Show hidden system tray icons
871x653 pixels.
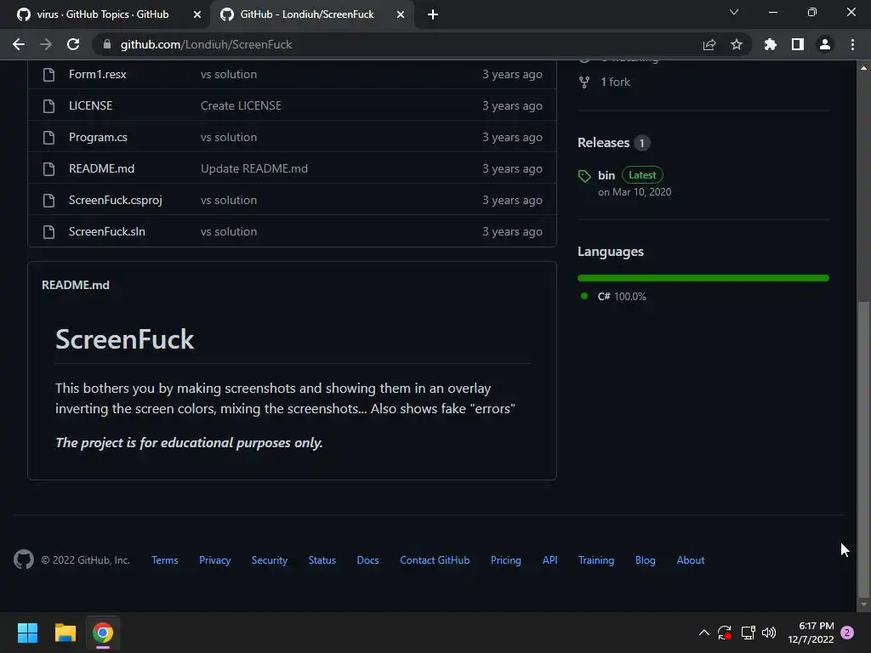tap(703, 633)
